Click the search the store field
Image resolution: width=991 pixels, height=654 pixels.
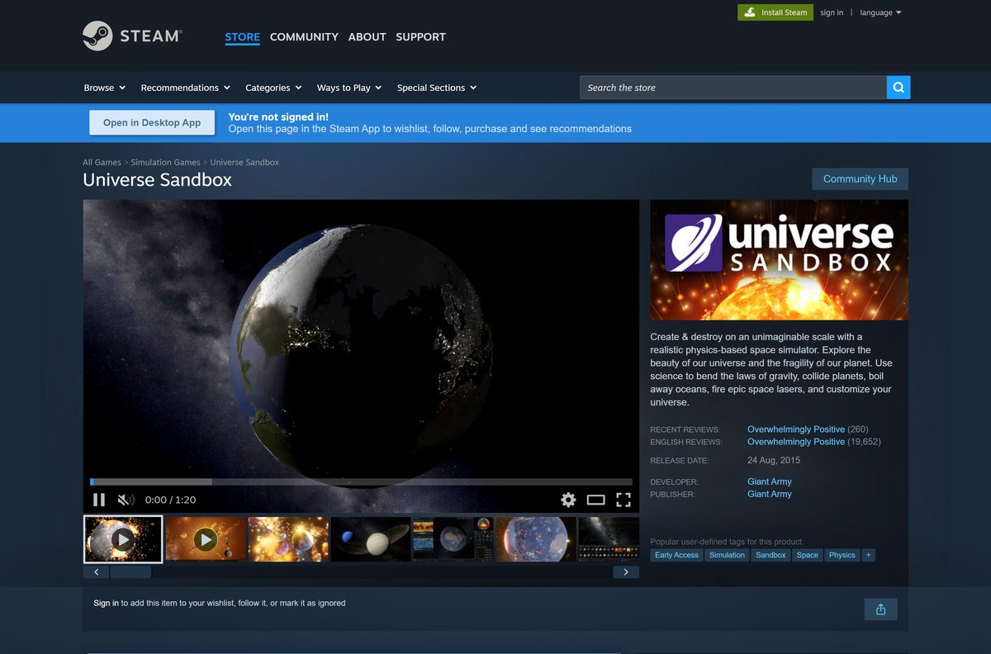tap(733, 88)
